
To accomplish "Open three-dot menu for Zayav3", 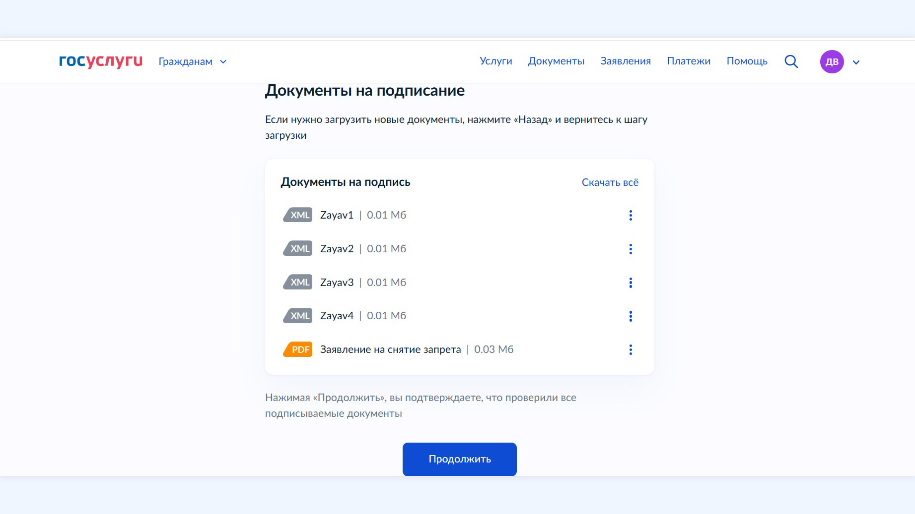I will coord(631,283).
